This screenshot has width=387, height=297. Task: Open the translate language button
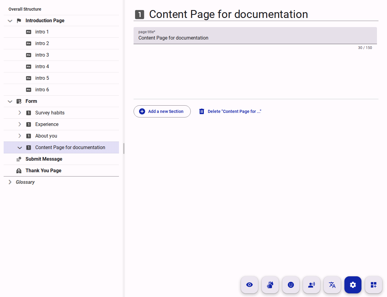tap(332, 285)
